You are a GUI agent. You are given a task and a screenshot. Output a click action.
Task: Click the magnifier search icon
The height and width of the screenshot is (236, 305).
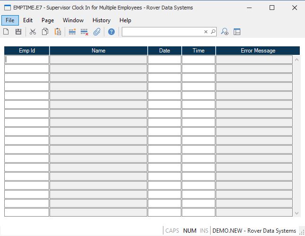tap(213, 32)
